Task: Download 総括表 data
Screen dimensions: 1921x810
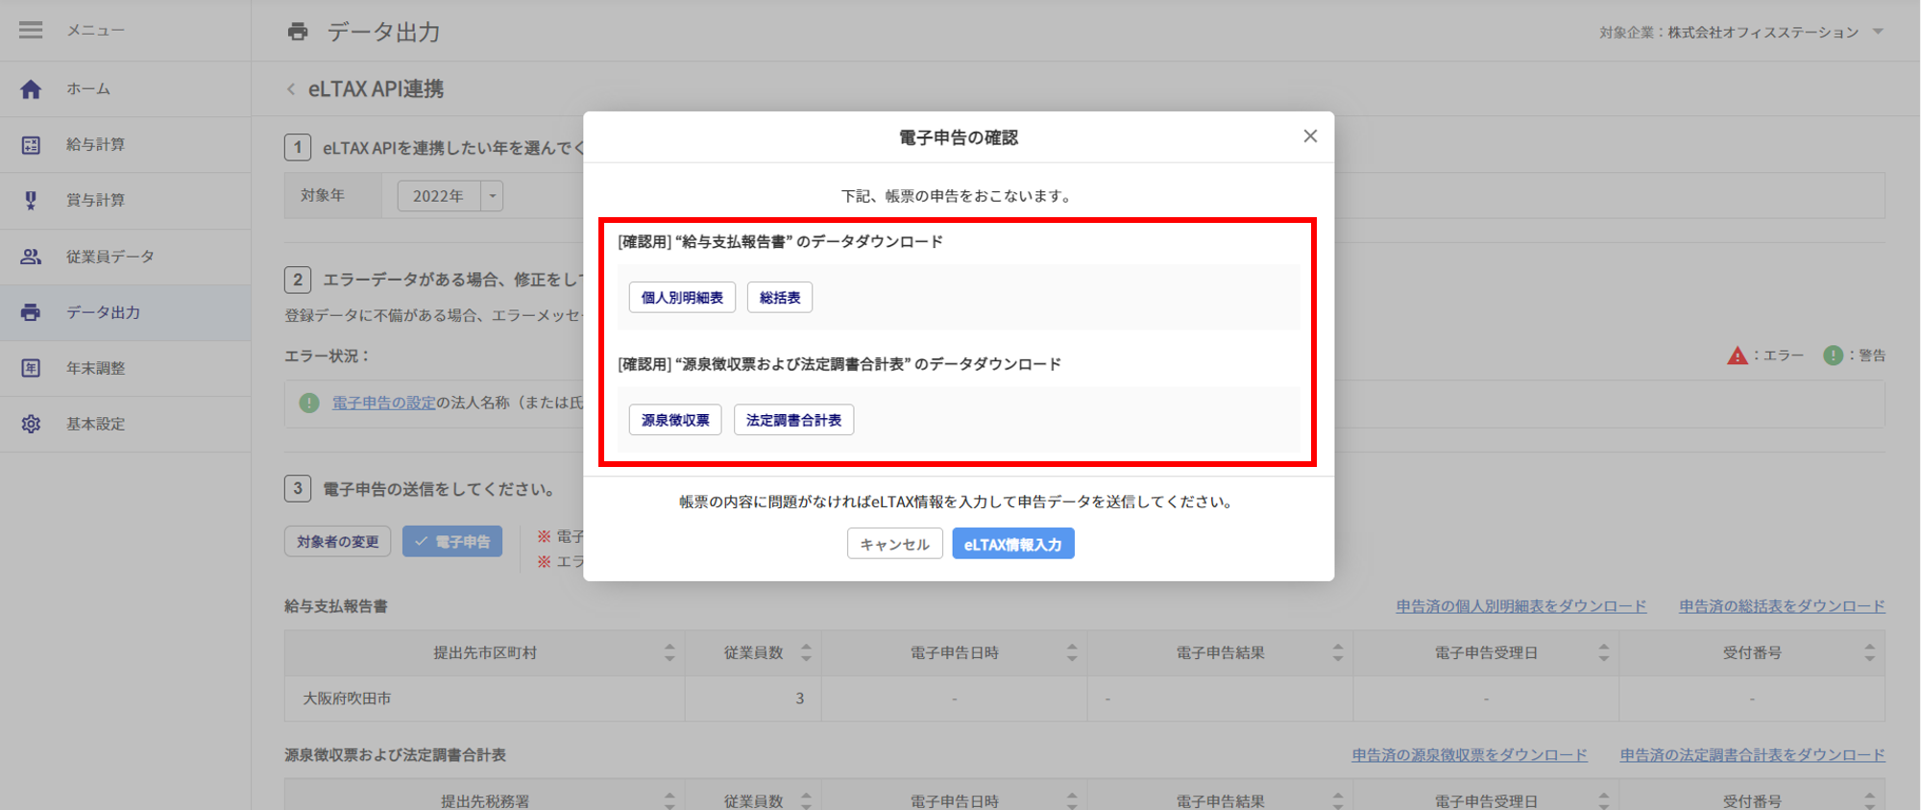Action: [x=780, y=298]
